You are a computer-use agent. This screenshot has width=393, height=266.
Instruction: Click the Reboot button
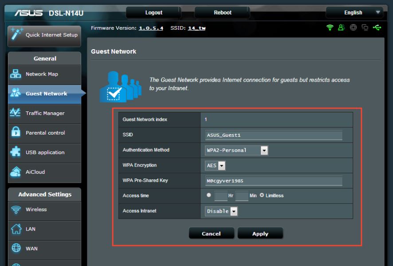[222, 12]
